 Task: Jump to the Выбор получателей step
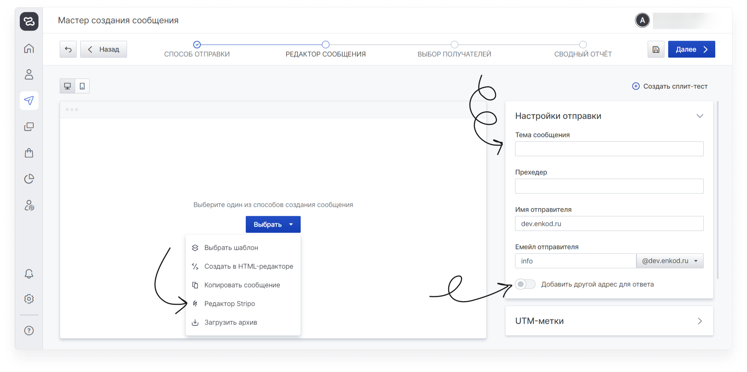(x=454, y=50)
